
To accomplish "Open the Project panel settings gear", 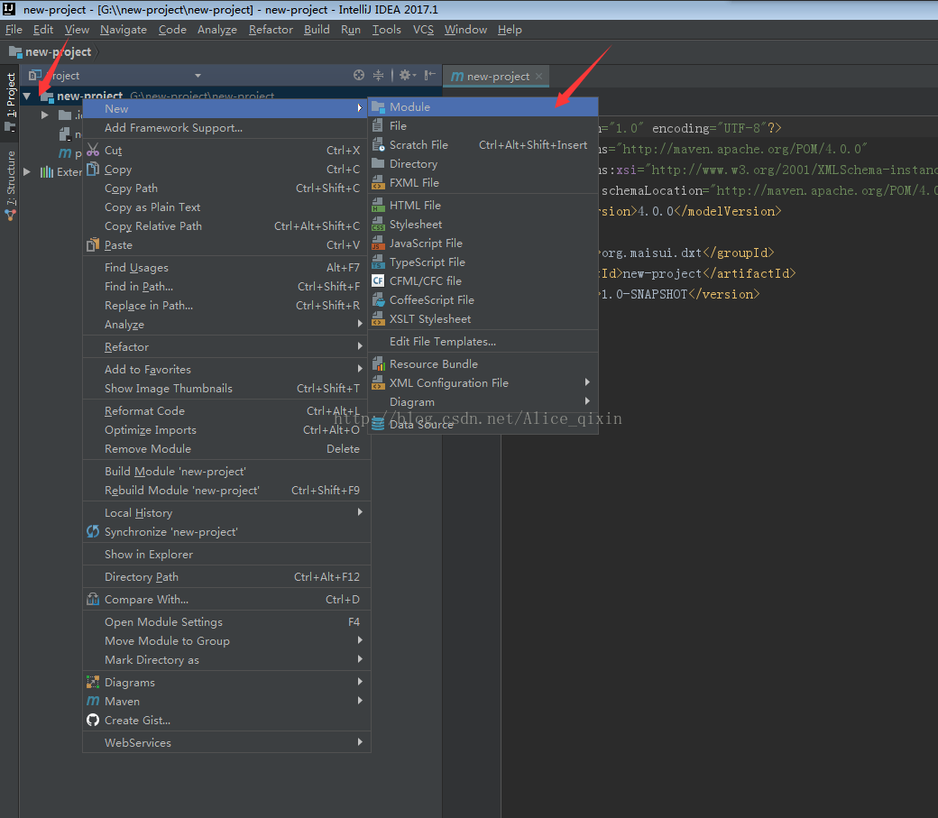I will pyautogui.click(x=407, y=75).
